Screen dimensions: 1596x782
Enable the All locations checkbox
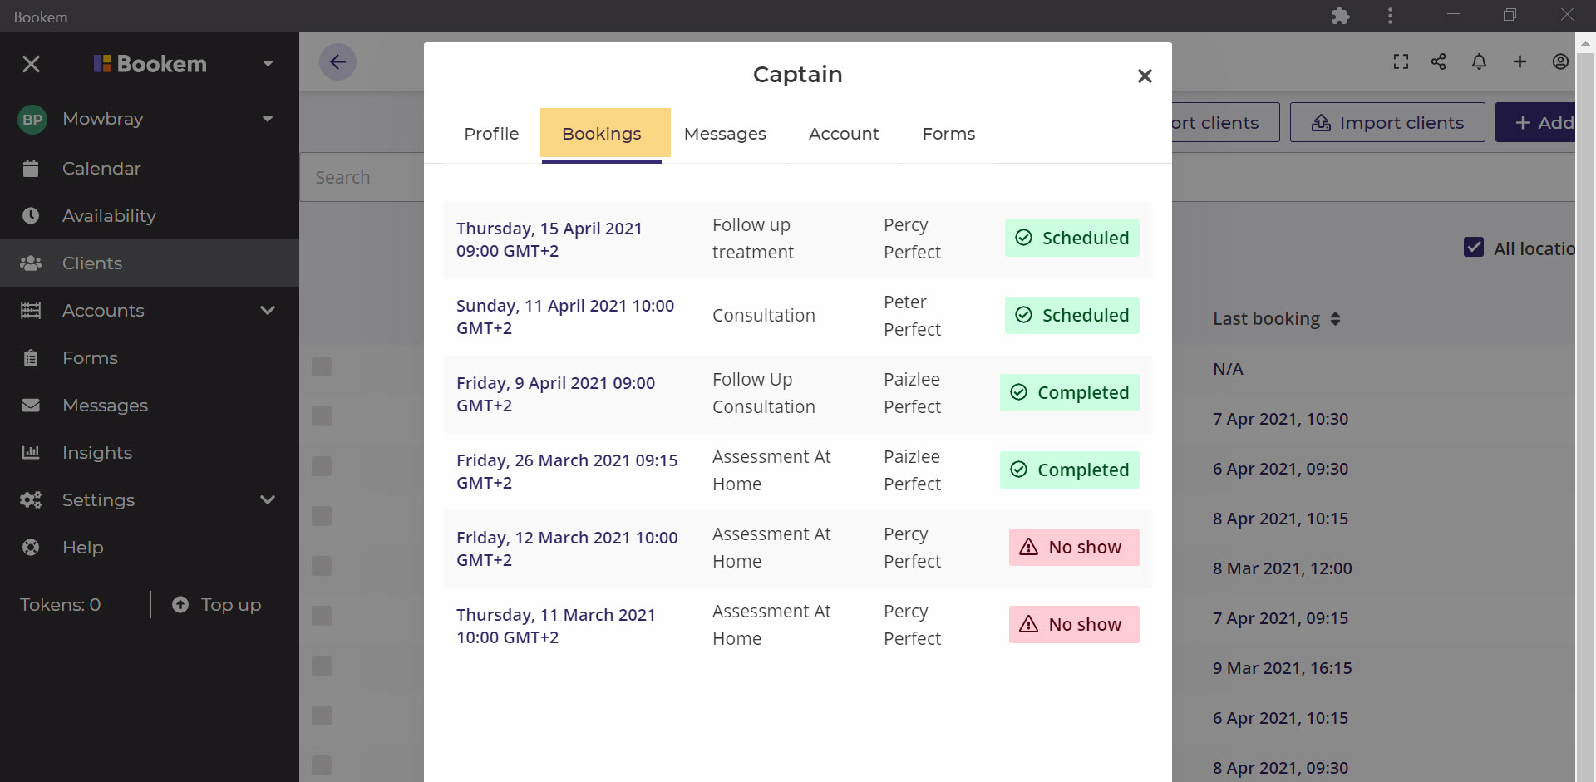[1474, 247]
